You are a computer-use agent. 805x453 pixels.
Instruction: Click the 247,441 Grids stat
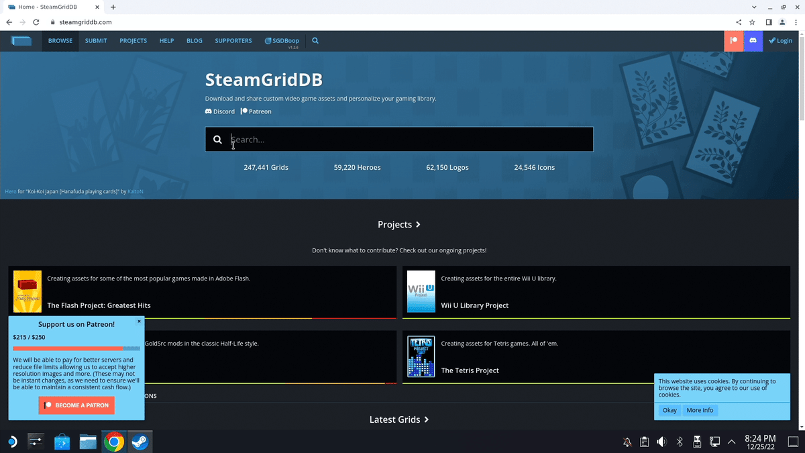click(x=266, y=167)
